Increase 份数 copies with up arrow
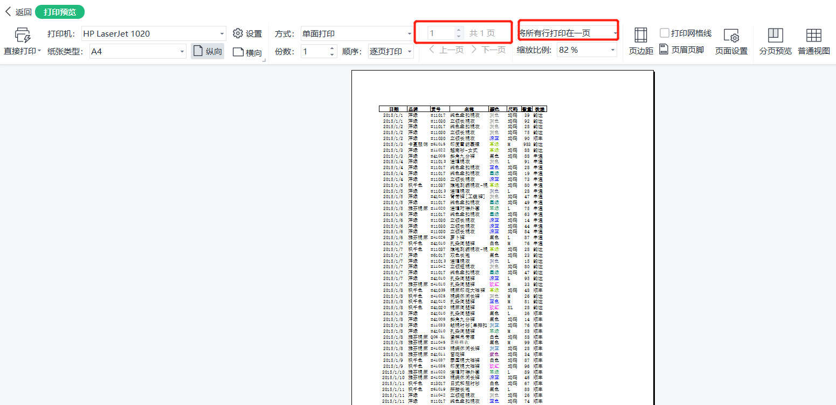The height and width of the screenshot is (405, 836). [332, 48]
